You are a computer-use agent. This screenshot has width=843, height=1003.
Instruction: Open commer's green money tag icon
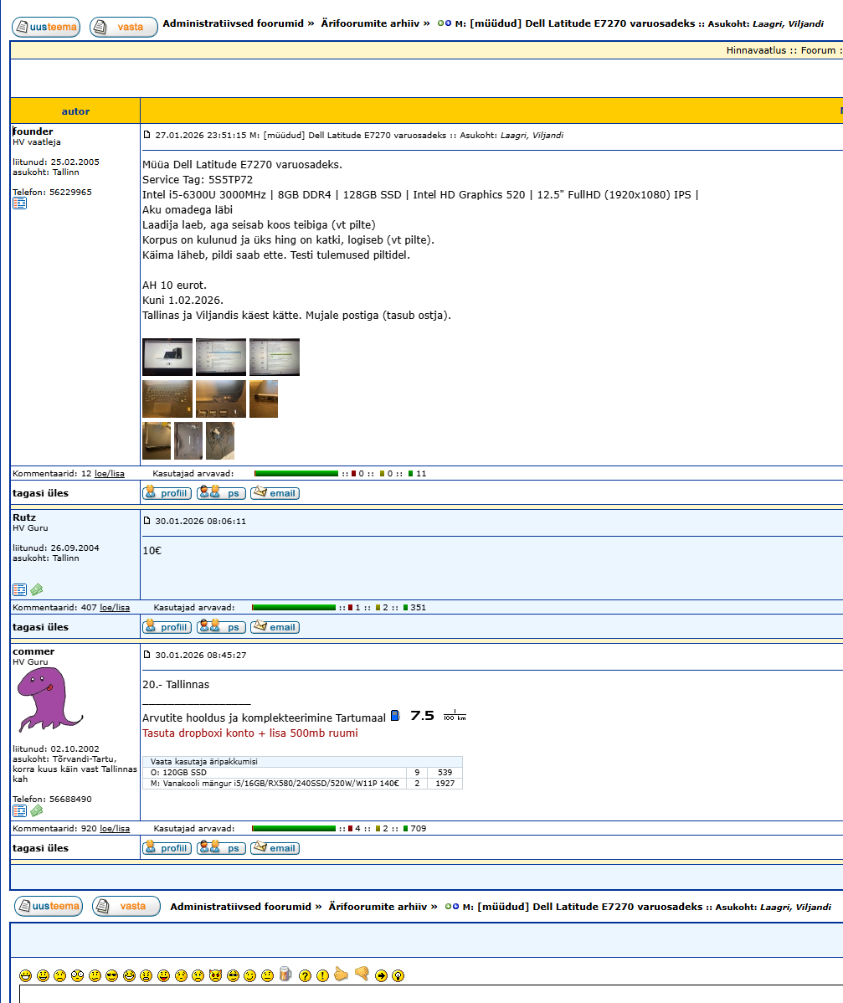point(37,810)
